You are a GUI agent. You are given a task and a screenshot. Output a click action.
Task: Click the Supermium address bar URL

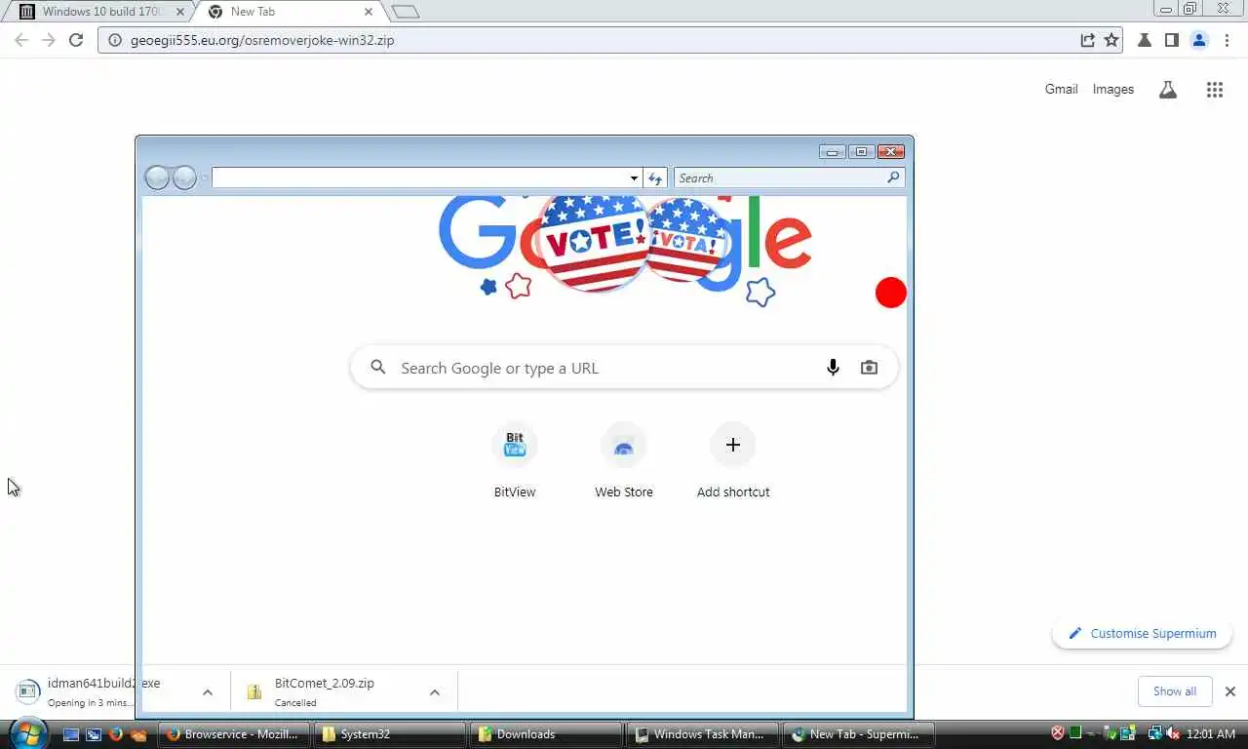pos(262,40)
